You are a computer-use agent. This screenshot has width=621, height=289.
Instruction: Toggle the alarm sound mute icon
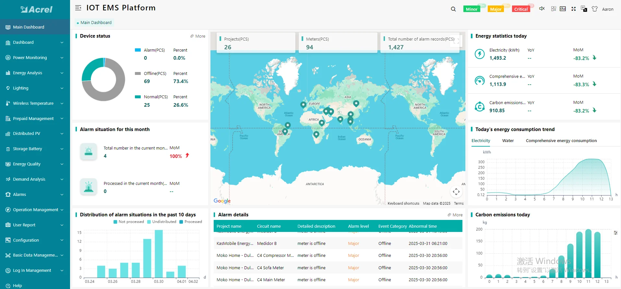pyautogui.click(x=542, y=9)
